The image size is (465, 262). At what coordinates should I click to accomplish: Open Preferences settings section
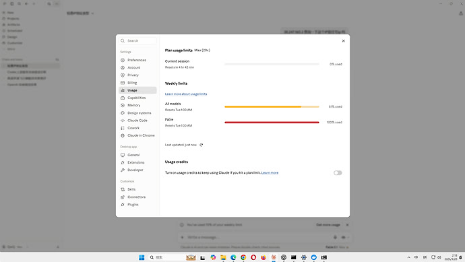coord(137,60)
